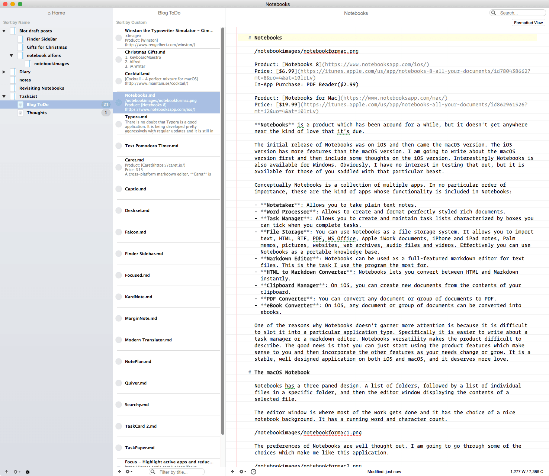Select the notebookimages folder
The image size is (549, 476).
point(56,64)
